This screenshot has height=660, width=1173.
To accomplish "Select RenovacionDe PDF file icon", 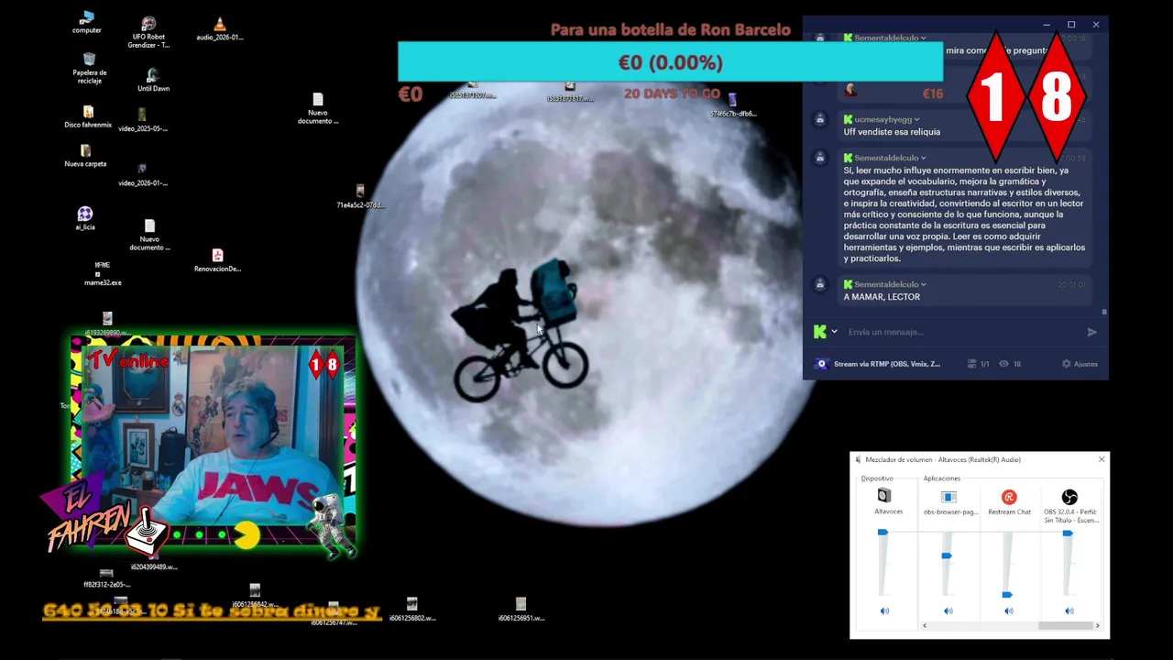I will tap(217, 260).
